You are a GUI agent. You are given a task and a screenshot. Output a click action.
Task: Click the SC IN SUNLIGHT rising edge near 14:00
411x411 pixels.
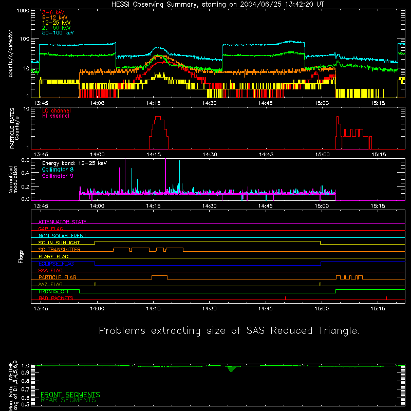point(95,242)
